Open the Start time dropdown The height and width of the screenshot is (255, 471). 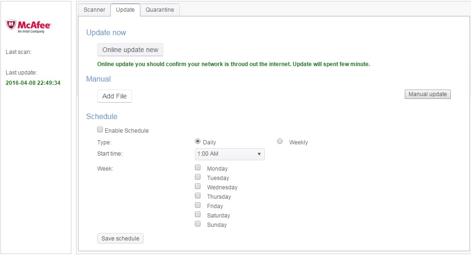coord(230,154)
